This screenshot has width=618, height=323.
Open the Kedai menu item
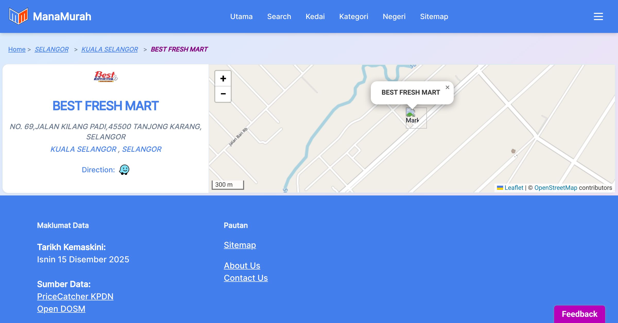(315, 16)
